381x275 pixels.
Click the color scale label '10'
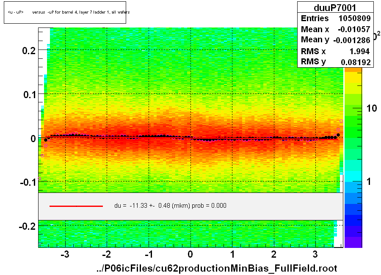click(x=372, y=108)
